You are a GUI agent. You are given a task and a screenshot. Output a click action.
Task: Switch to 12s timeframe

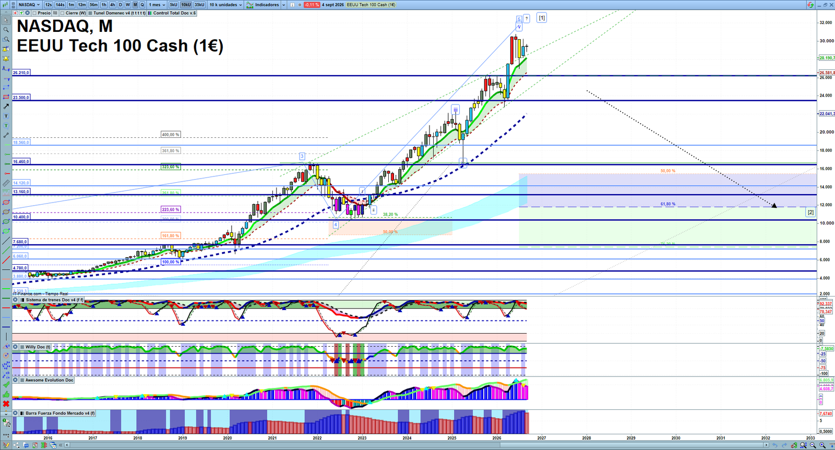[48, 5]
